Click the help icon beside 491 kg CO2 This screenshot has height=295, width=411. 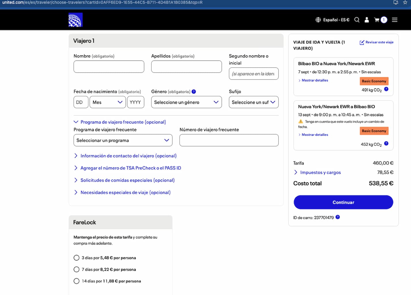386,89
